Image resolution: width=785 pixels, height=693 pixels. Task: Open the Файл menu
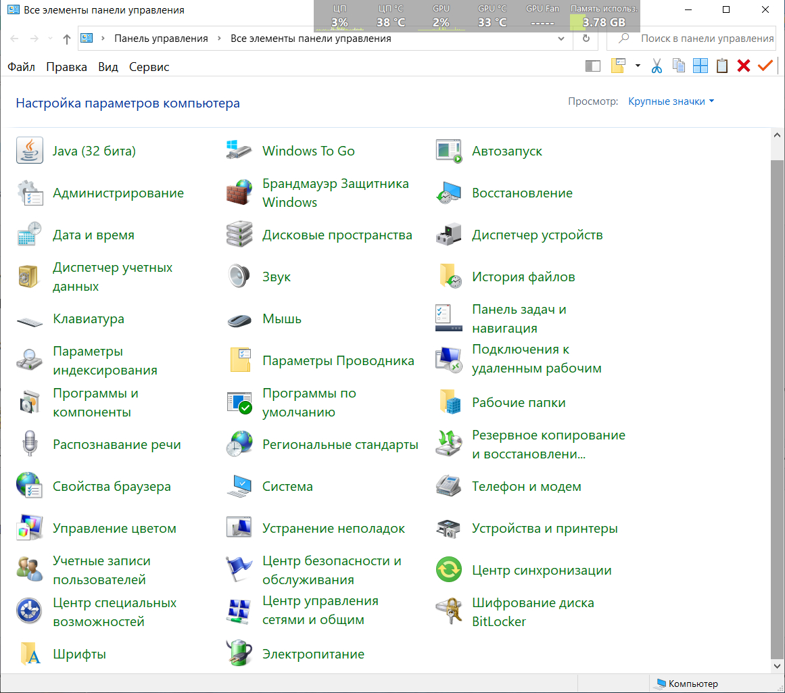21,67
